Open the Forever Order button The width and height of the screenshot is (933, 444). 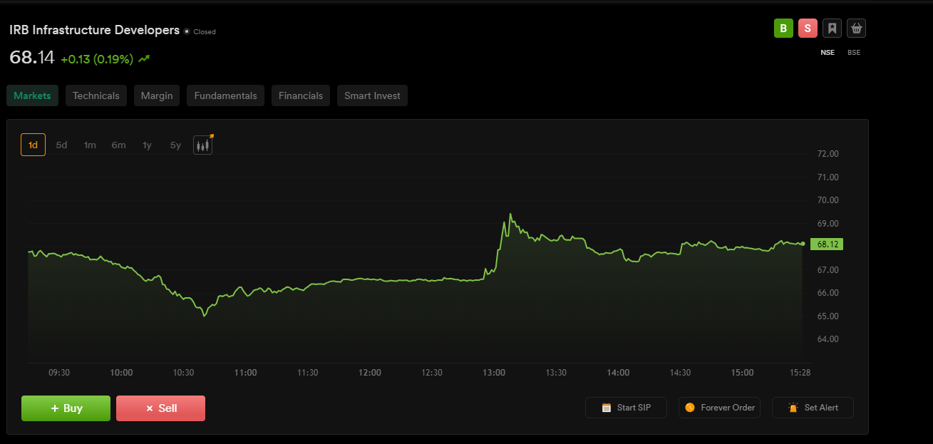720,408
